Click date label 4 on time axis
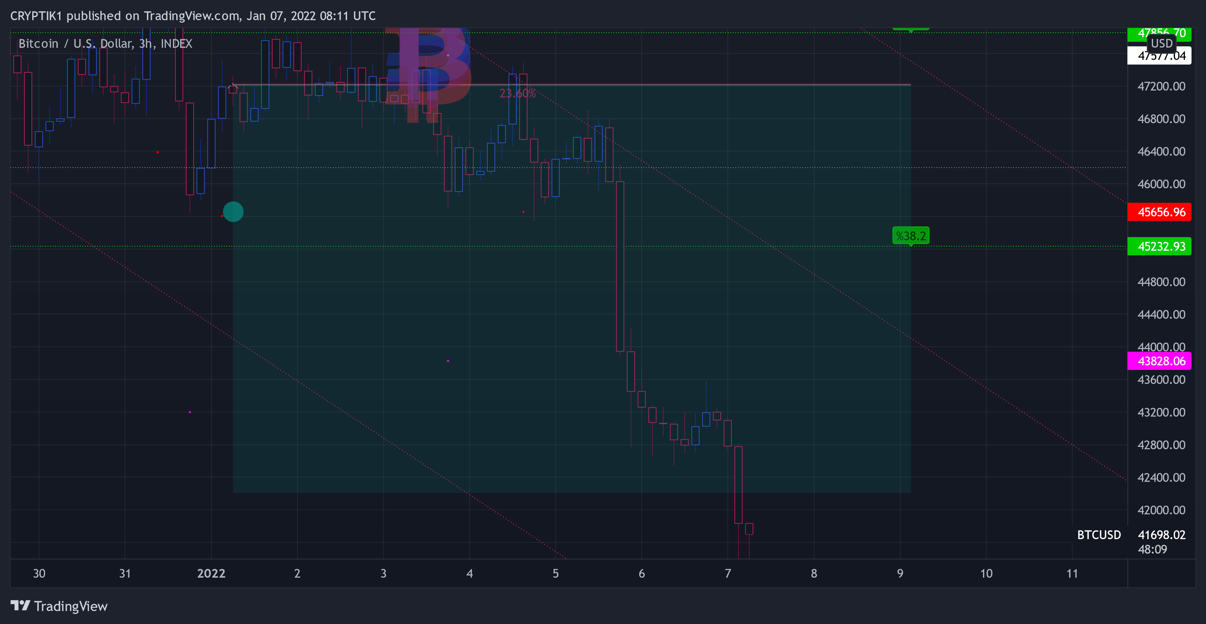The image size is (1206, 624). pos(470,574)
